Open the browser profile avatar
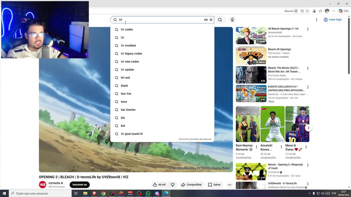This screenshot has height=197, width=351. 327,11
